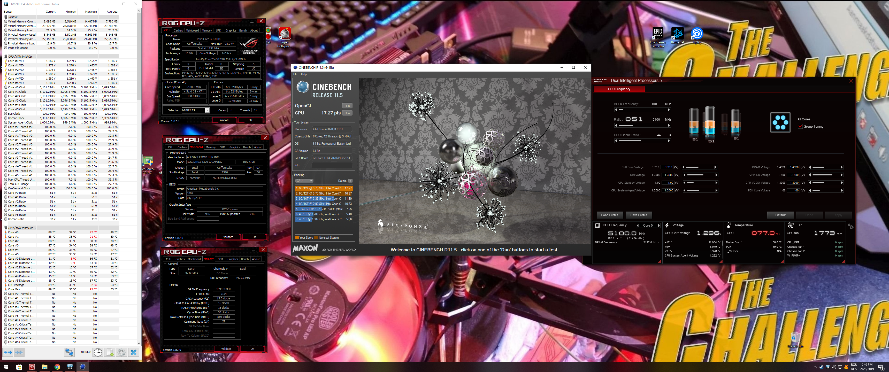Increase CPU Core Voltage with right arrow
The width and height of the screenshot is (889, 372).
[x=715, y=167]
